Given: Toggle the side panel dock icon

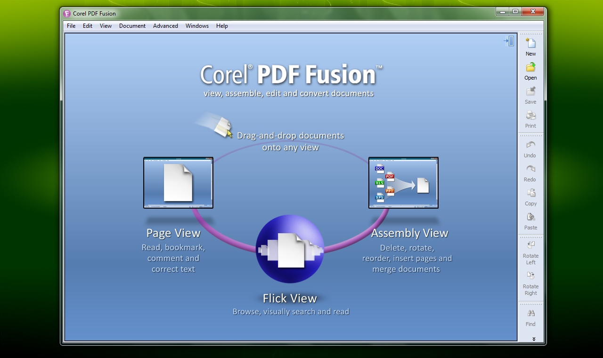Looking at the screenshot, I should [509, 41].
